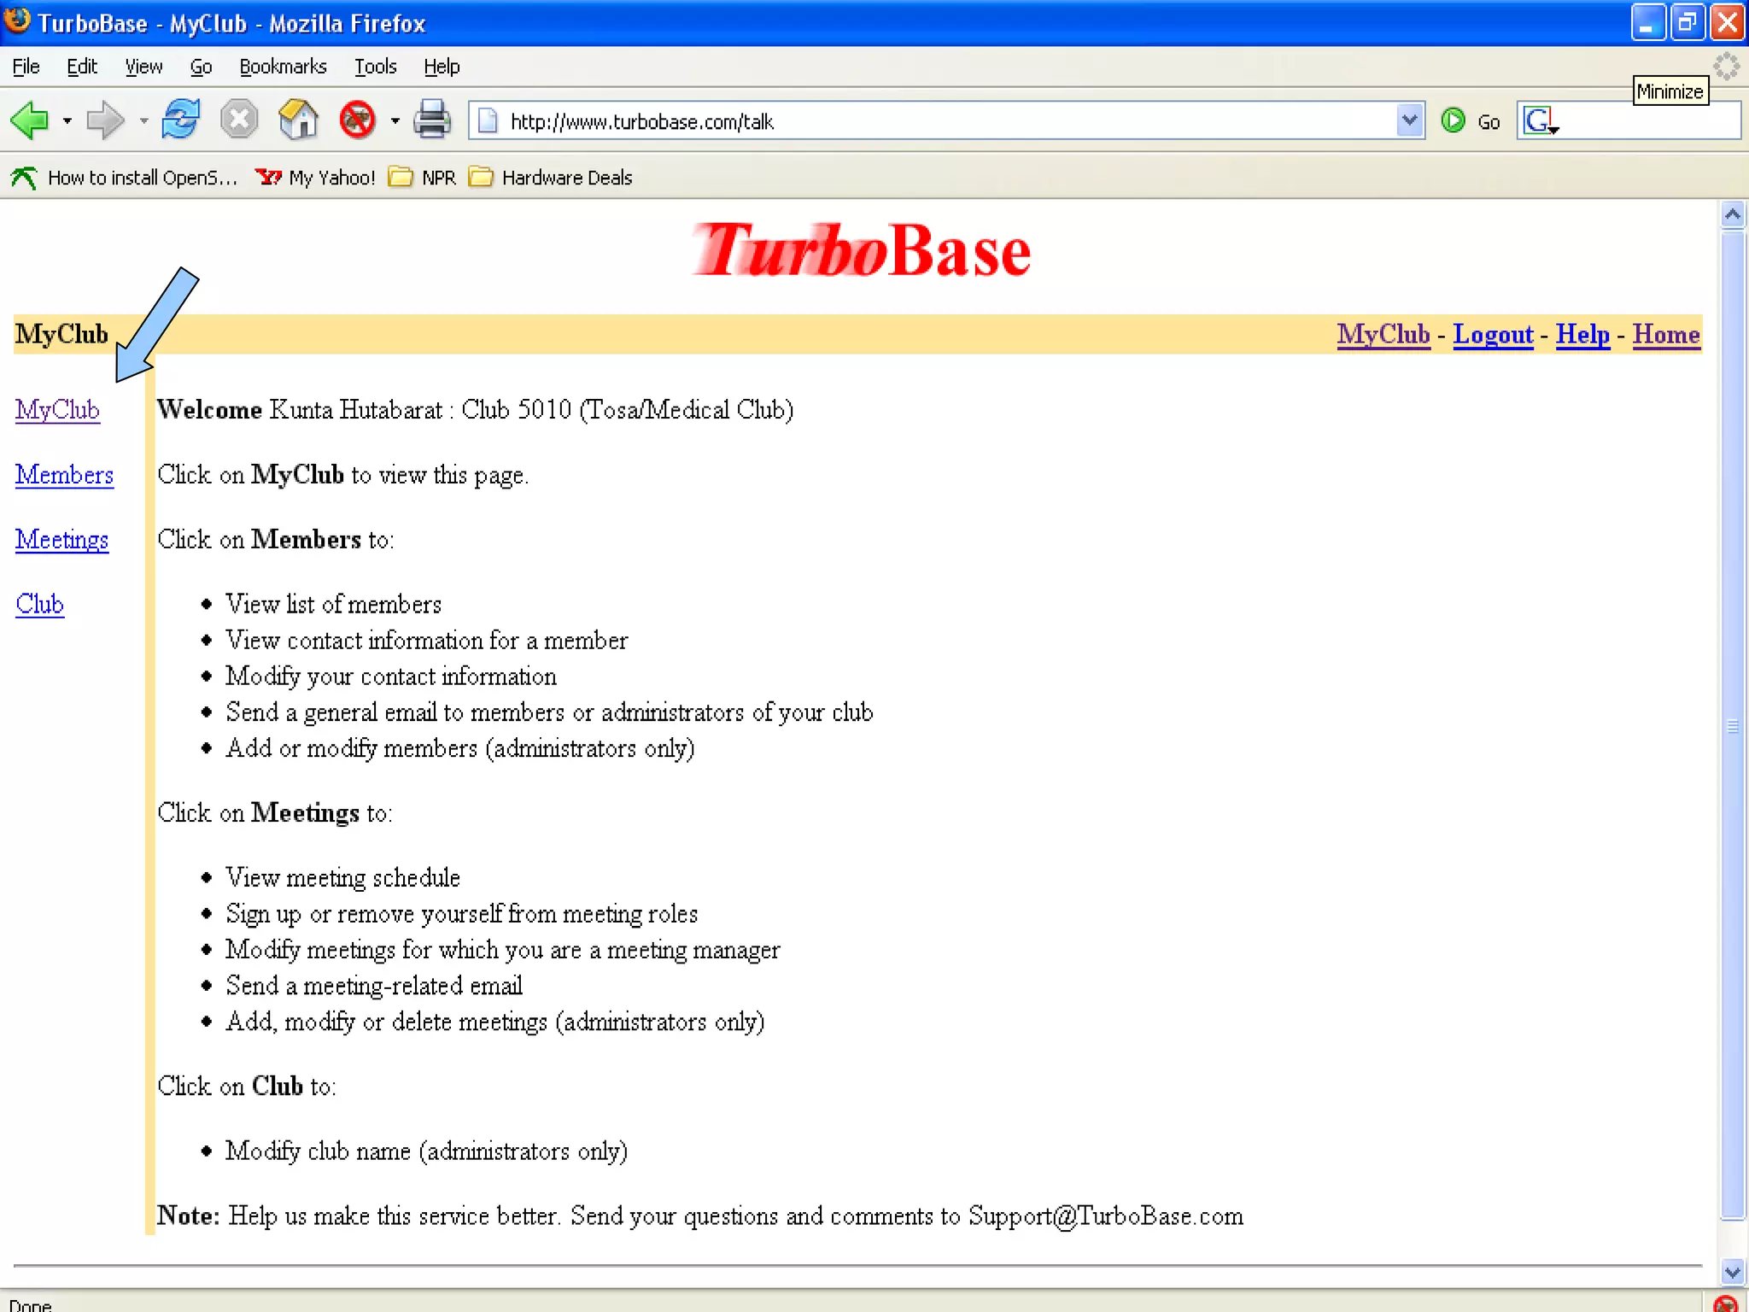This screenshot has width=1749, height=1312.
Task: Open dropdown arrow beside blocked-bug icon
Action: (395, 121)
